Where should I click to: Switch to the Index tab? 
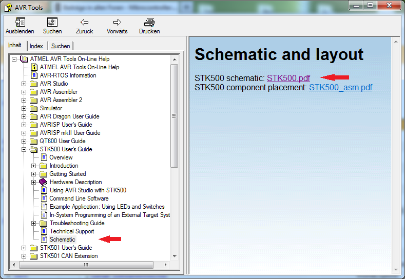[x=36, y=46]
